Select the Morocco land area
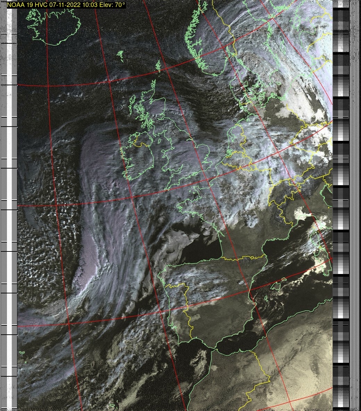This screenshot has width=361, height=411. 222,375
